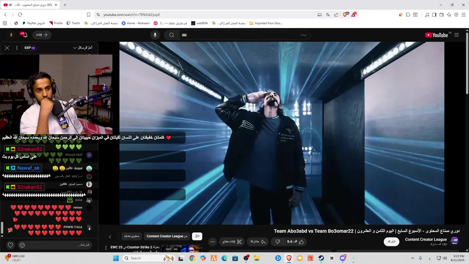Open Brave wallet icon
469x264 pixels.
point(442,15)
